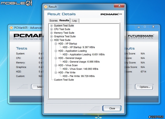
Task: Click the Application Loading 6.651 MB/s result
Action: tap(84, 55)
